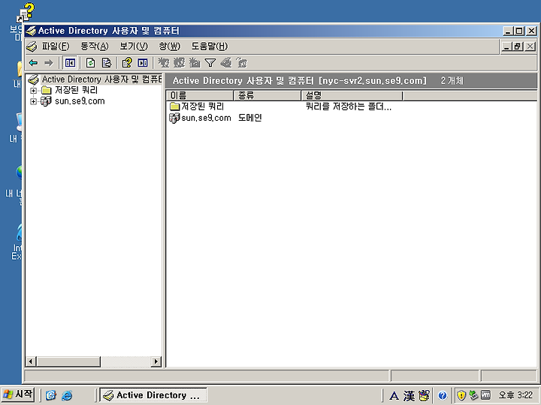Click the Find objects toolbar icon
Screen dimensions: 541x405
(226, 63)
